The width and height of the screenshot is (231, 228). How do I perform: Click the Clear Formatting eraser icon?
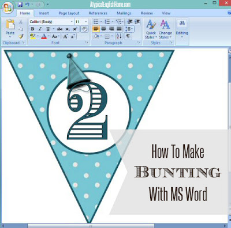(x=84, y=29)
